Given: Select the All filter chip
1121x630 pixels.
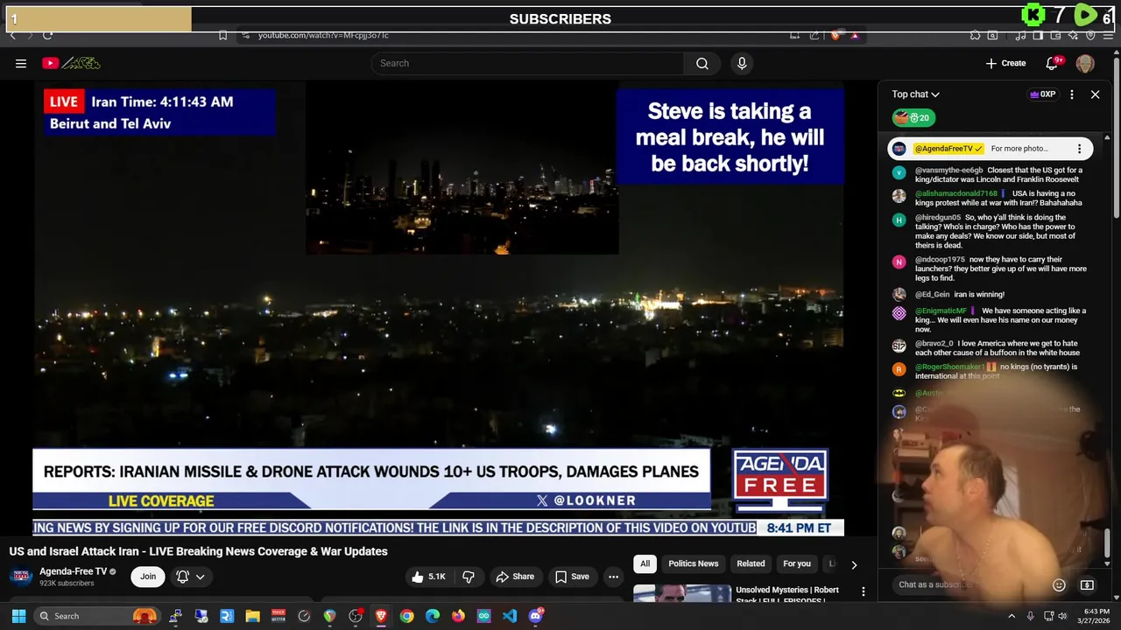Looking at the screenshot, I should (x=645, y=563).
